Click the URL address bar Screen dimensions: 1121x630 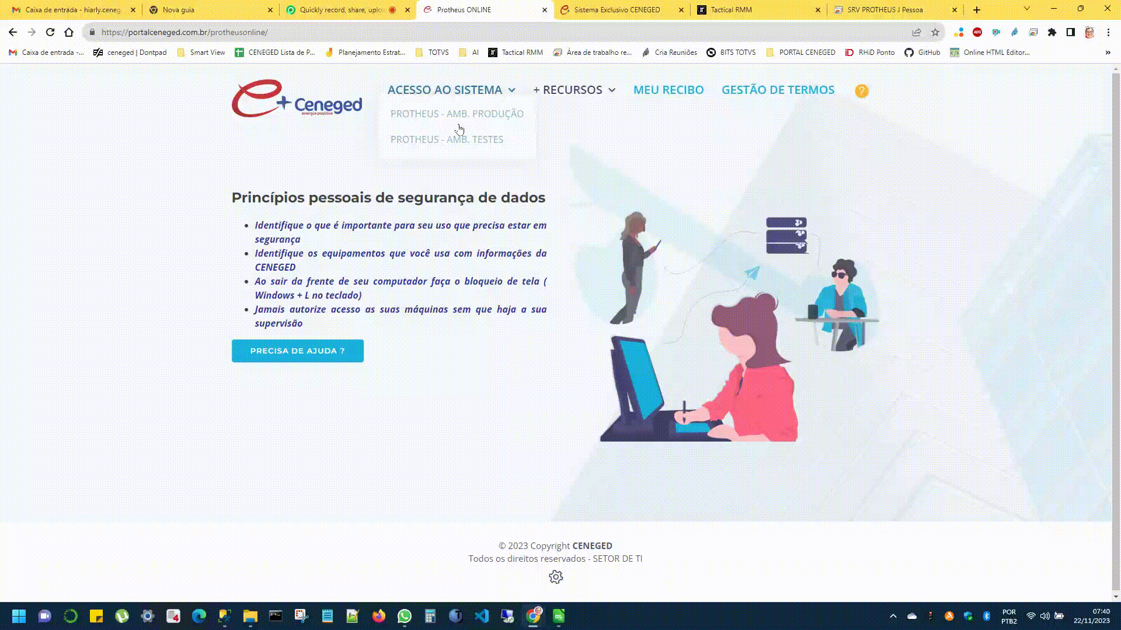click(x=467, y=32)
